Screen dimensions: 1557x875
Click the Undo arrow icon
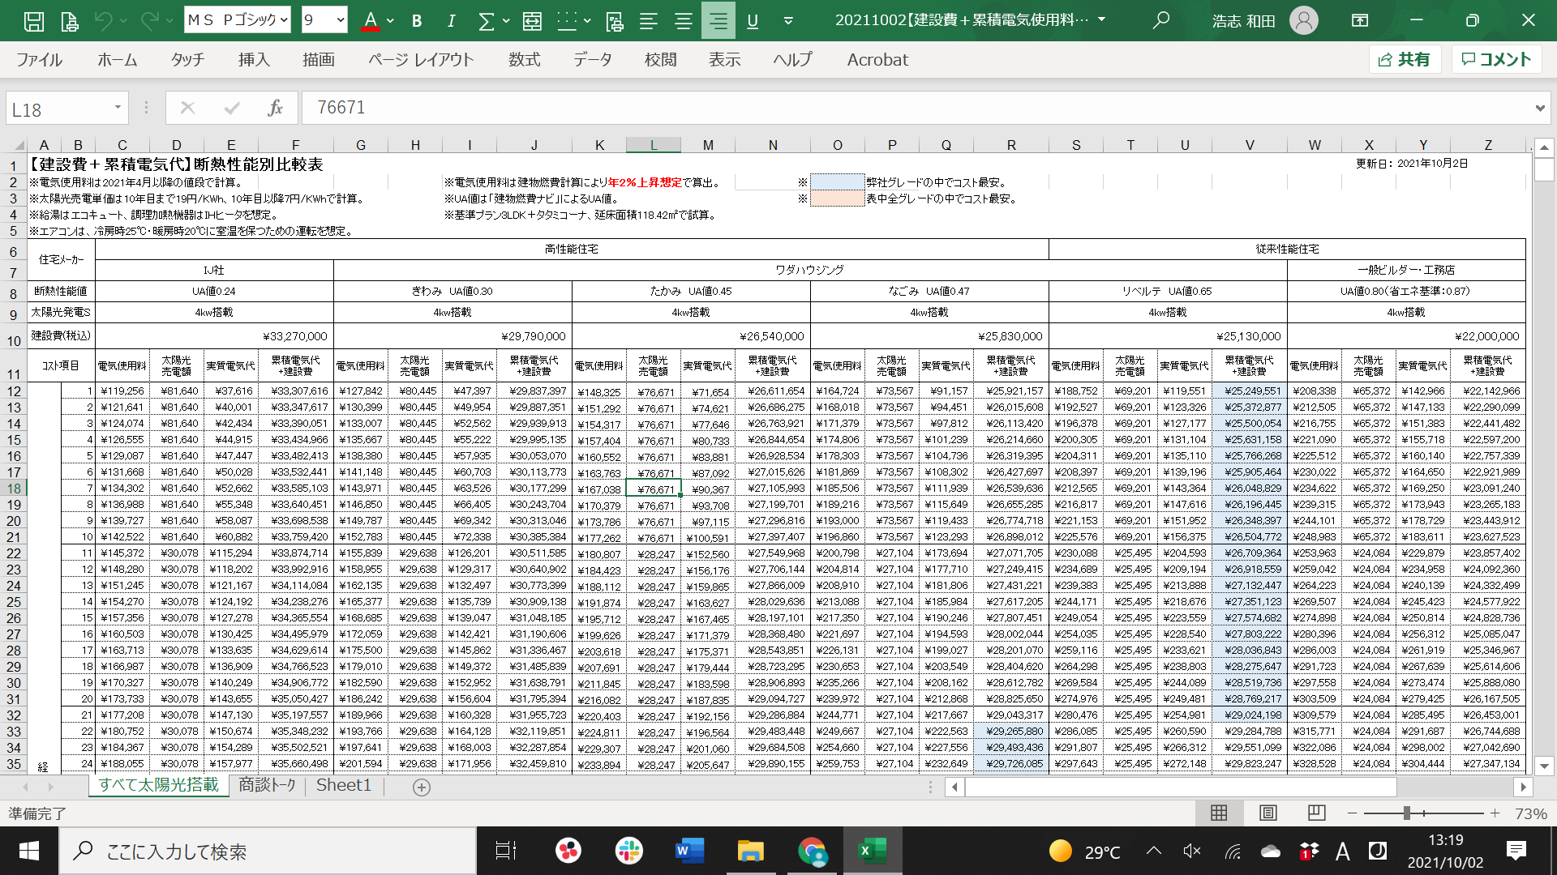pyautogui.click(x=103, y=21)
